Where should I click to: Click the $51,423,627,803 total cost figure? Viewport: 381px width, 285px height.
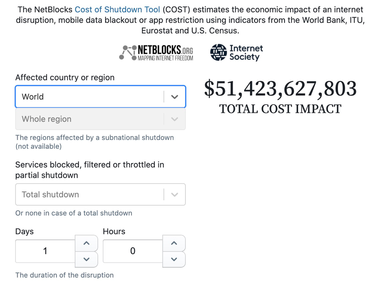click(280, 89)
